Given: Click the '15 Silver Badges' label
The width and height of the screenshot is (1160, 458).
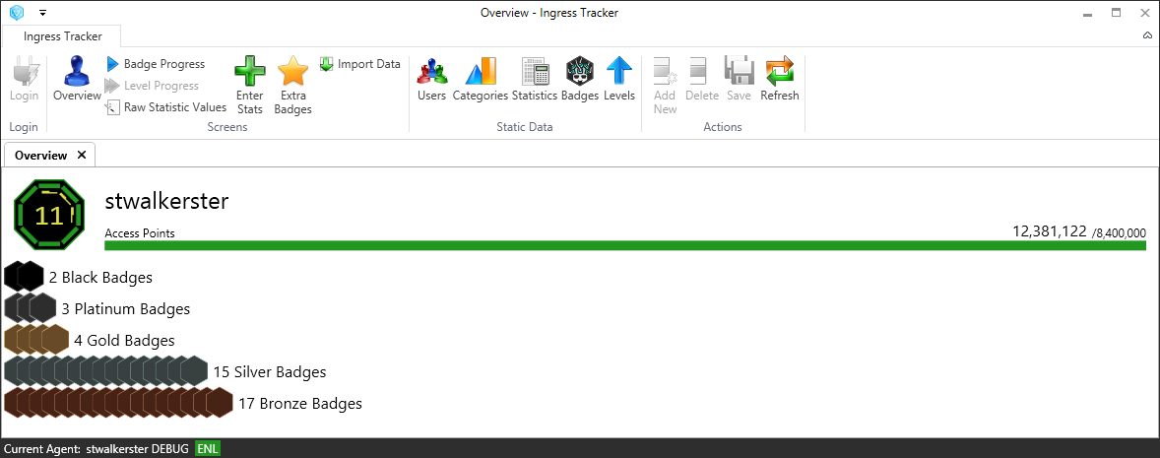Looking at the screenshot, I should click(x=269, y=371).
